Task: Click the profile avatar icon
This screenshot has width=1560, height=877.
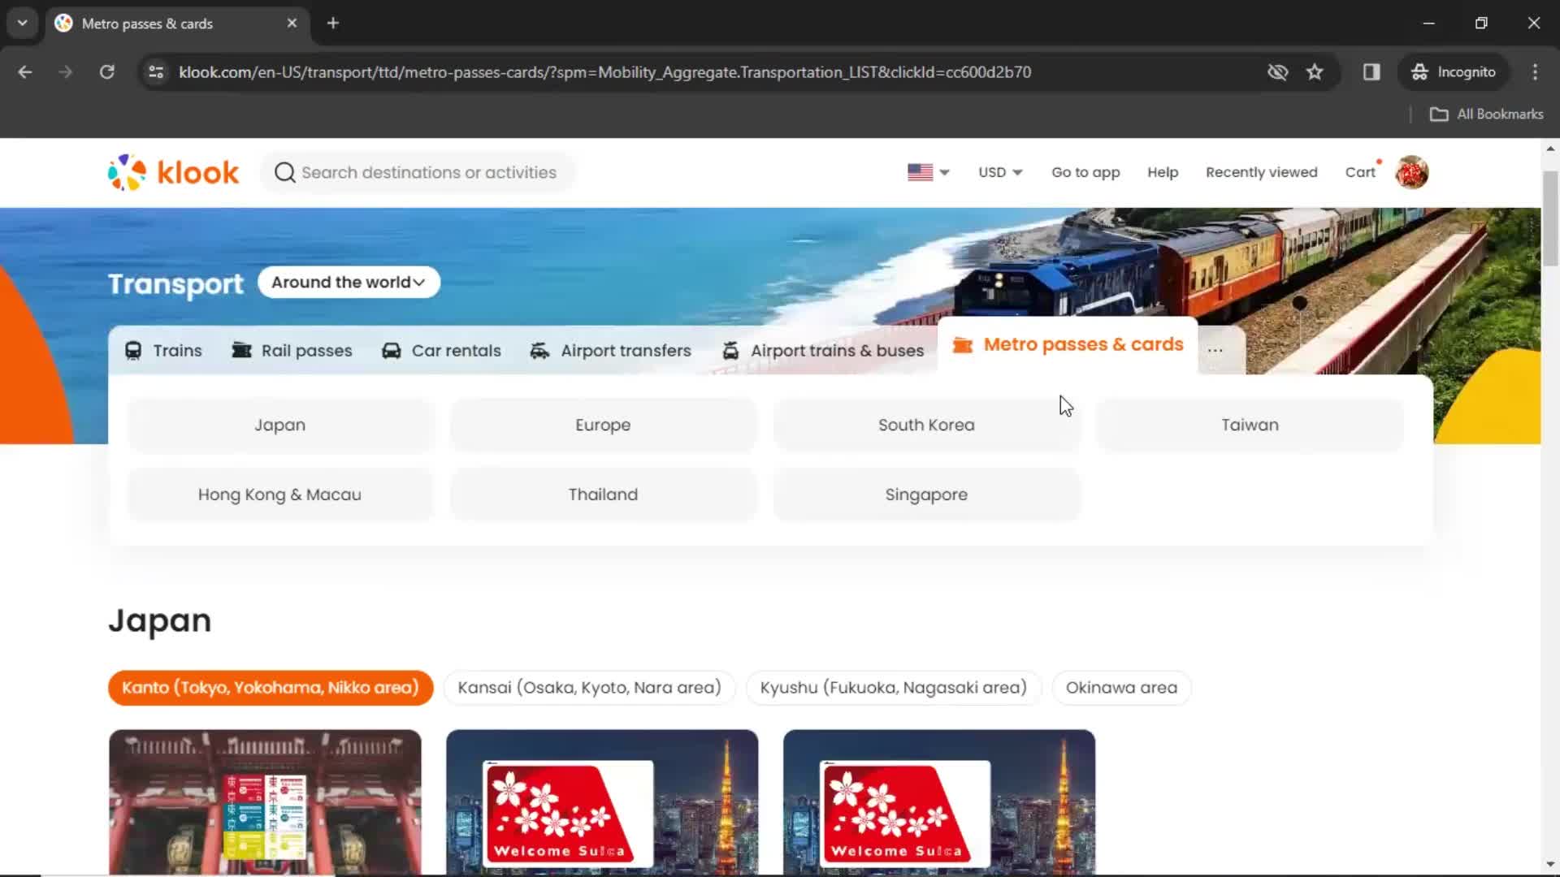Action: coord(1412,172)
